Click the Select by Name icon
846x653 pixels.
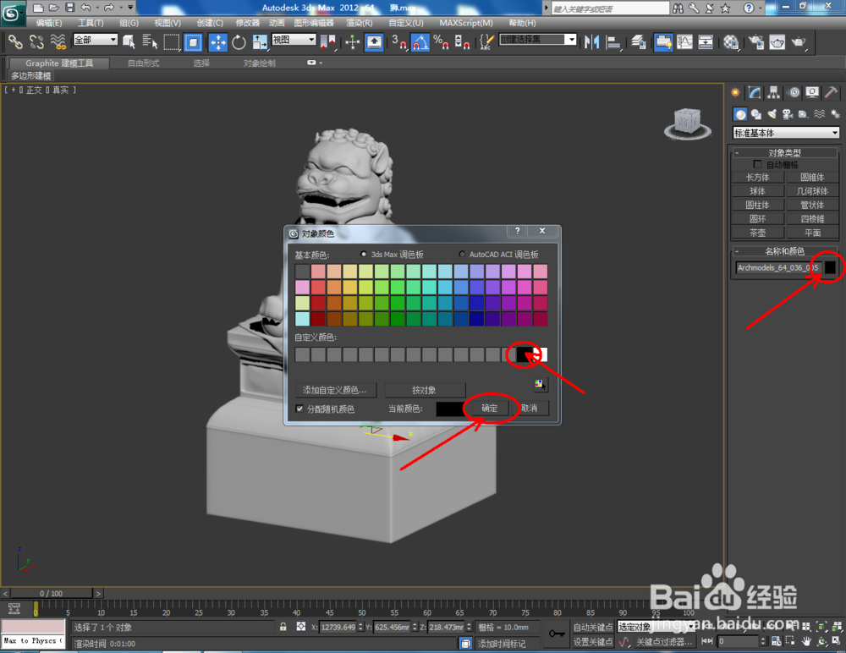150,42
